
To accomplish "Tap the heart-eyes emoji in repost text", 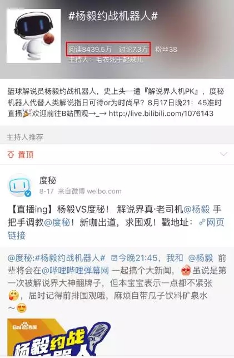I will pos(22,308).
